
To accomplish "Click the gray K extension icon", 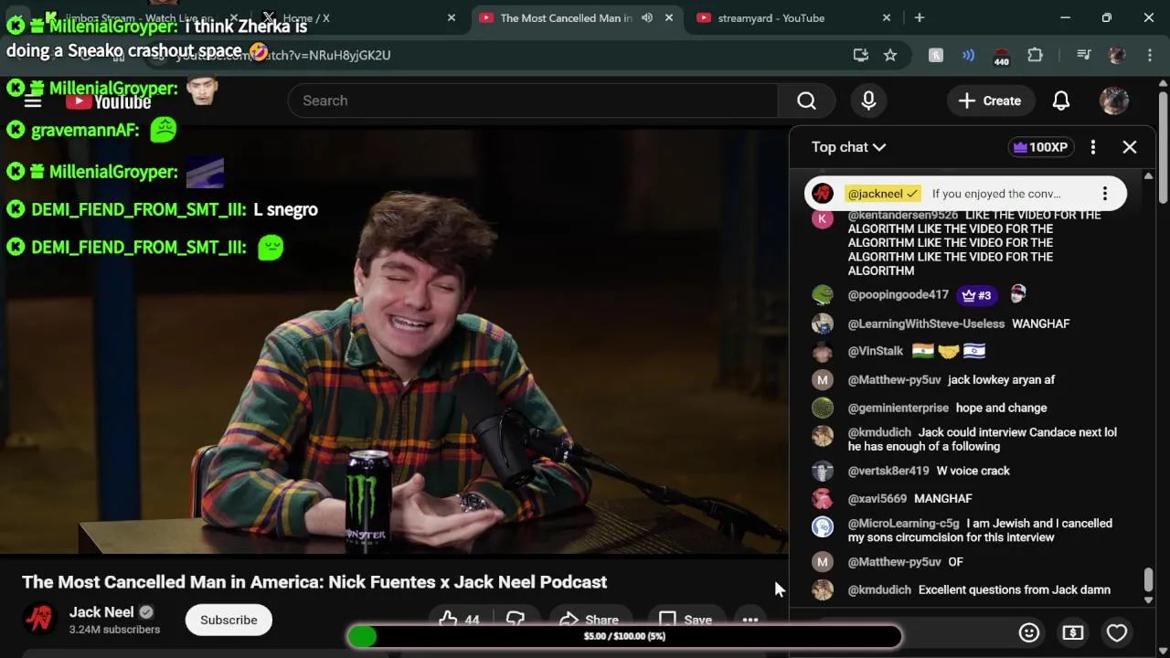I will [936, 55].
